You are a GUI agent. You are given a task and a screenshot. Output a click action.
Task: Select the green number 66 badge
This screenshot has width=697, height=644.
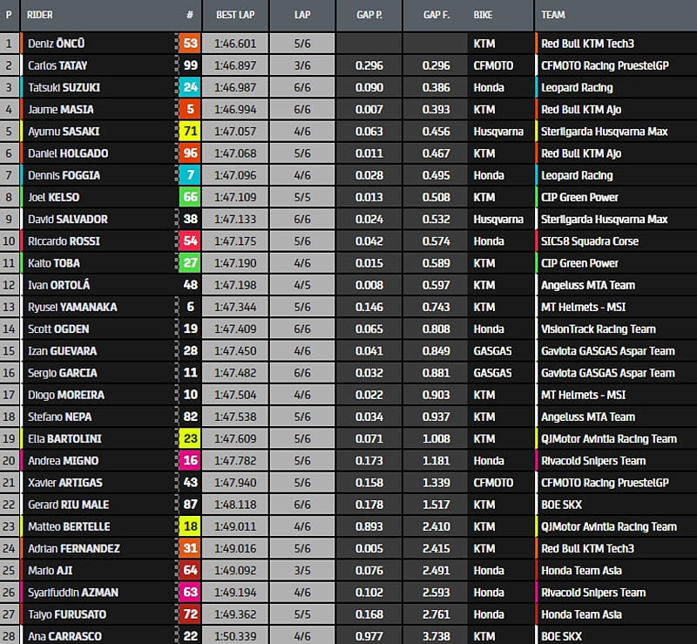tap(190, 197)
